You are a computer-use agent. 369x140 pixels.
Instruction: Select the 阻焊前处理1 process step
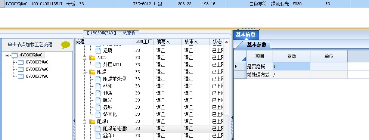pyautogui.click(x=115, y=129)
